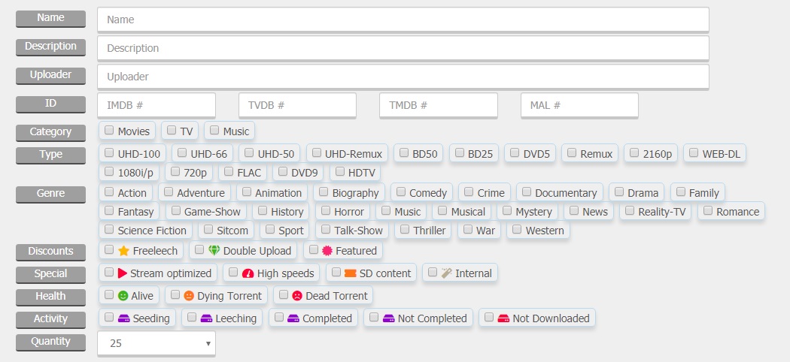The image size is (790, 362).
Task: Check the TV category checkbox
Action: pos(172,130)
